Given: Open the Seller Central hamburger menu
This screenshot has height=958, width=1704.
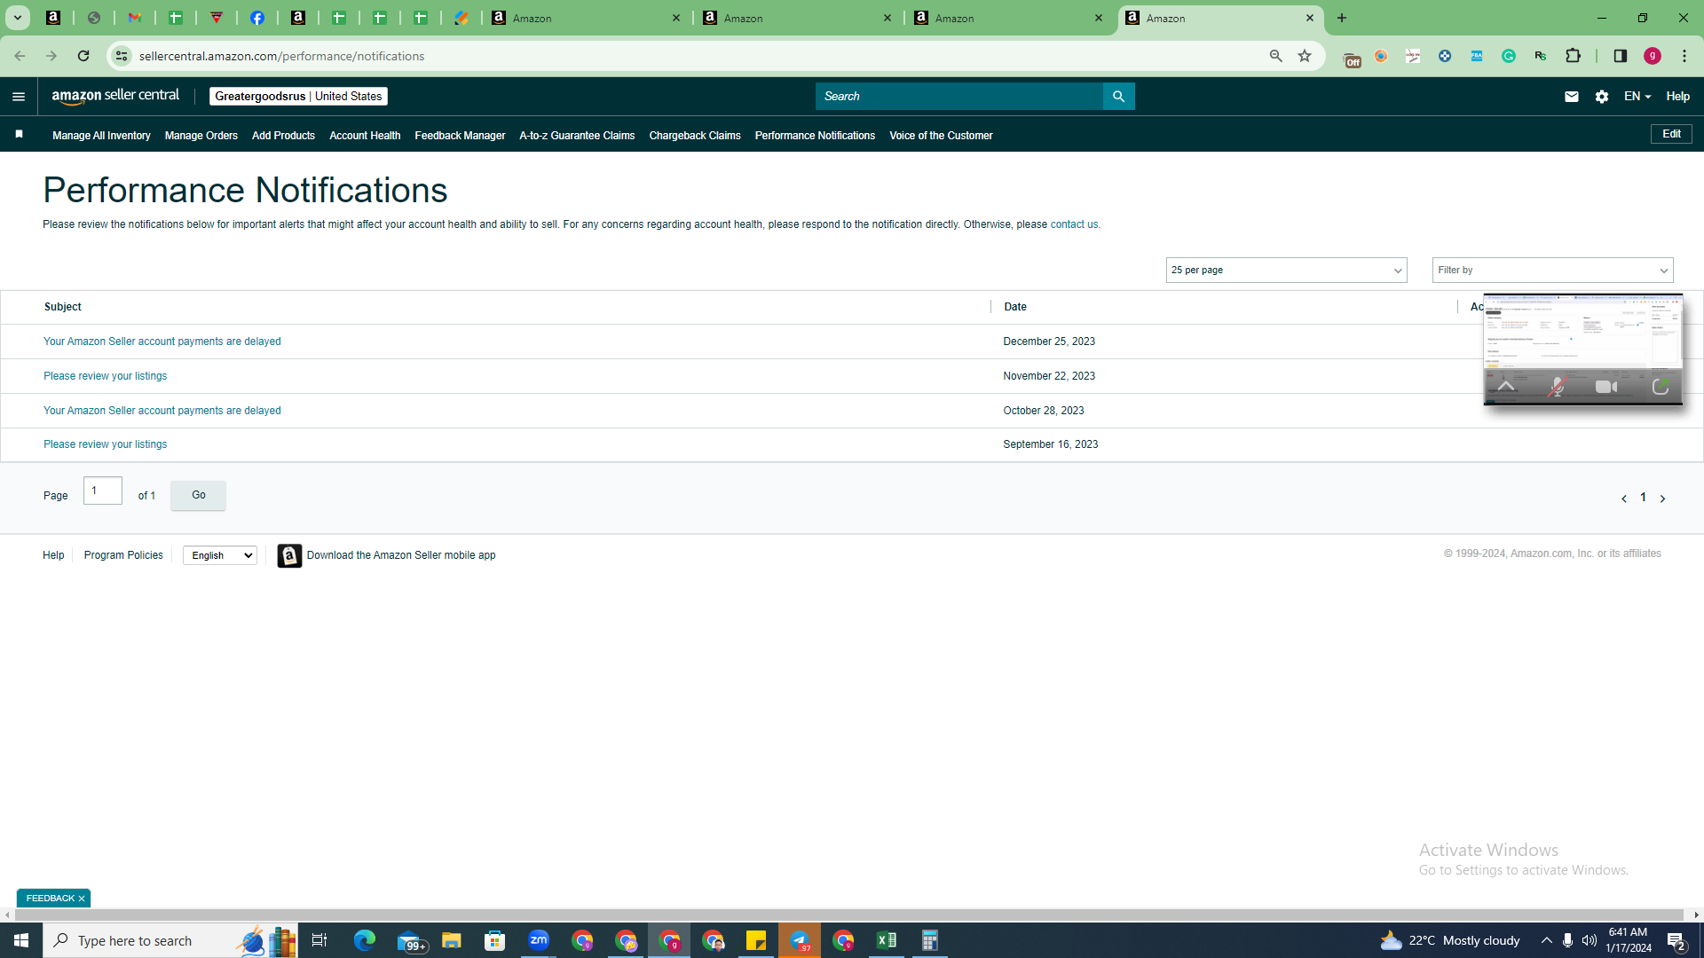Looking at the screenshot, I should [19, 97].
